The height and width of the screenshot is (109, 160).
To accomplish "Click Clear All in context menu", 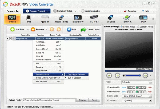I will coord(48,56).
